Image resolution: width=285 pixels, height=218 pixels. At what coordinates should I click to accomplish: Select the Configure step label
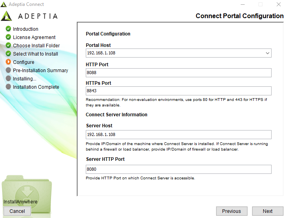pyautogui.click(x=24, y=62)
